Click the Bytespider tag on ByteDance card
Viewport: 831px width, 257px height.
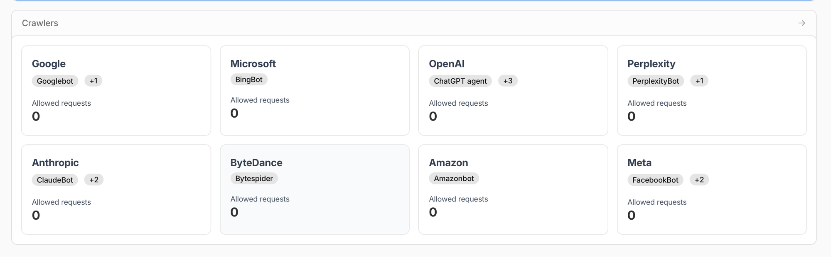pos(254,178)
